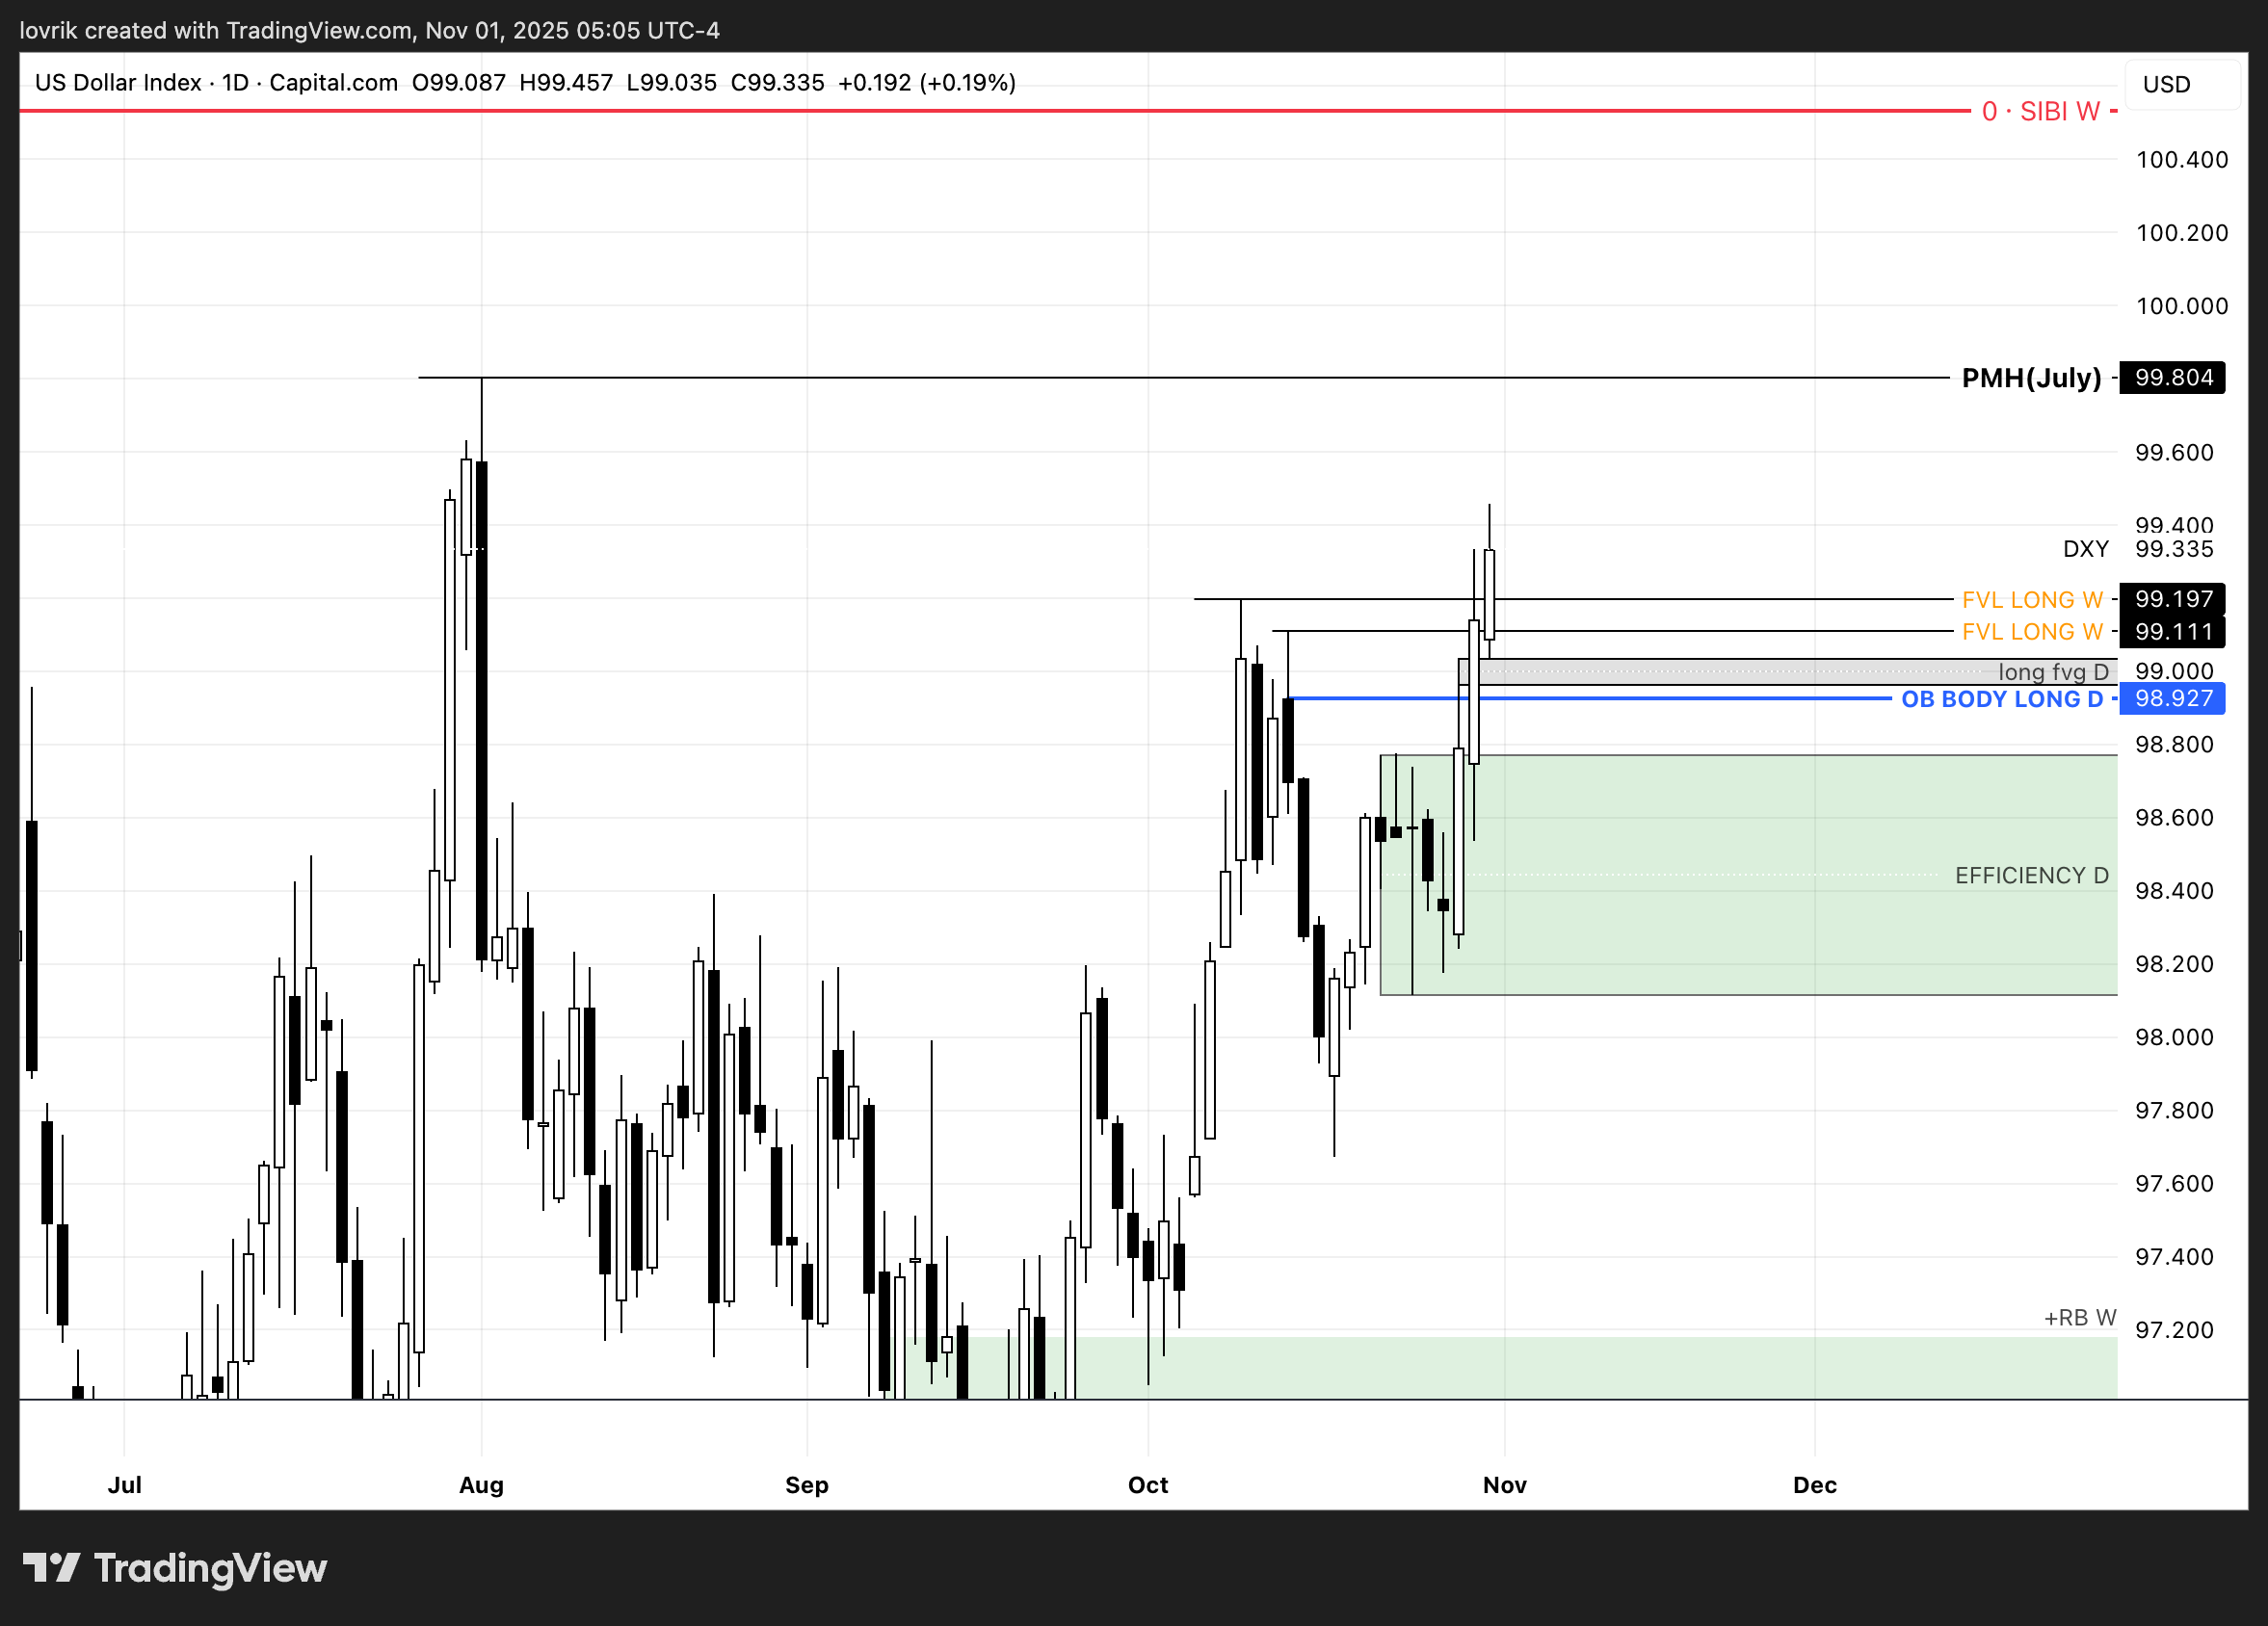Select the OB BODY LONG D label
Screen dimensions: 2268x1626
[2002, 699]
